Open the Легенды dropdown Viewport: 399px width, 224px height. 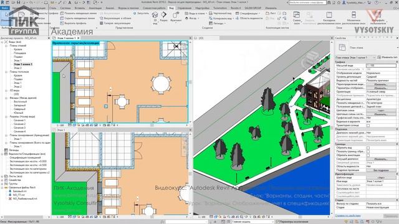pyautogui.click(x=218, y=23)
